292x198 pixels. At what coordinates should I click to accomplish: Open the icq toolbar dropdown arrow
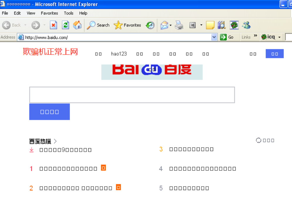tap(279, 37)
